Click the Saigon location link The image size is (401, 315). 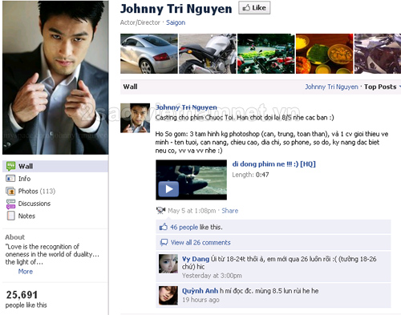coord(176,22)
